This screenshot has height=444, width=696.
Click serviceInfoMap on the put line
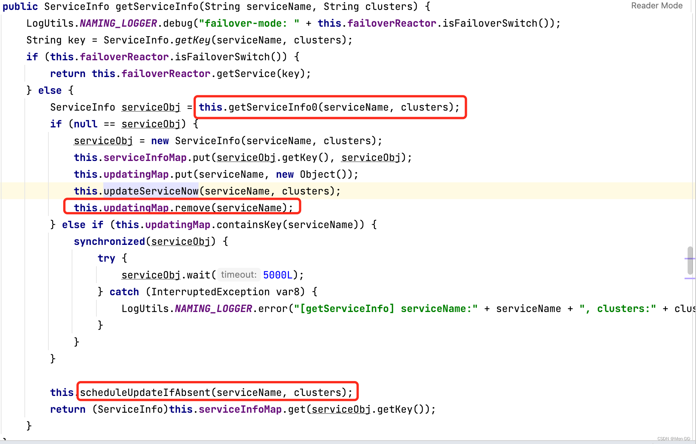[x=145, y=158]
